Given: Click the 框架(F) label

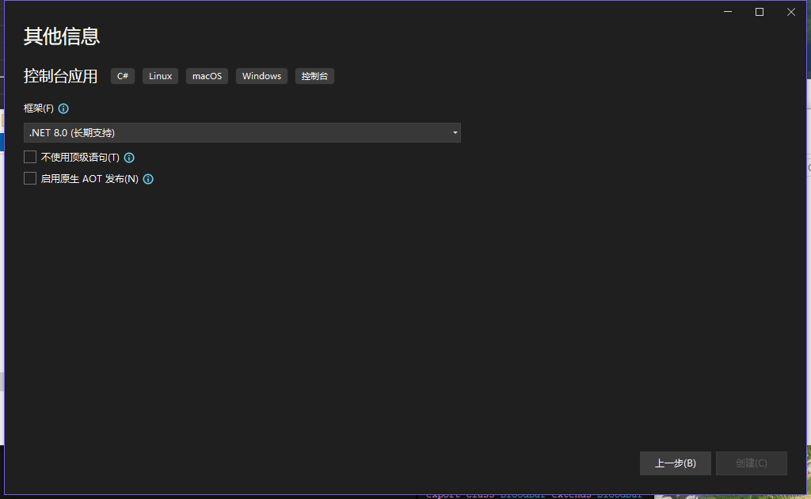Looking at the screenshot, I should (x=39, y=109).
